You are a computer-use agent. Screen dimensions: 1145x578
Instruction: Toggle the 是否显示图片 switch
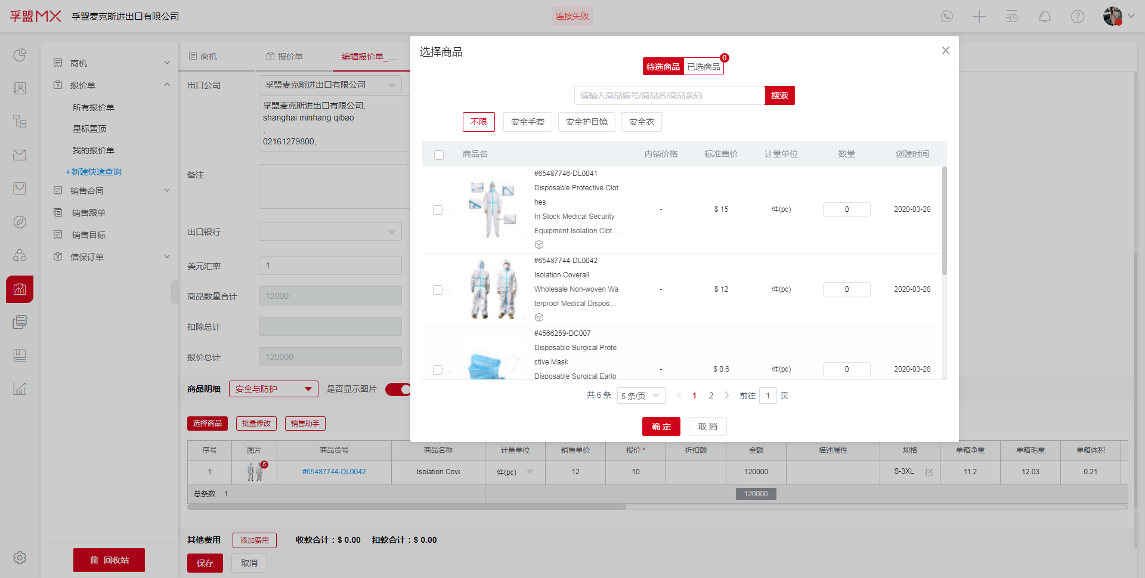tap(398, 390)
